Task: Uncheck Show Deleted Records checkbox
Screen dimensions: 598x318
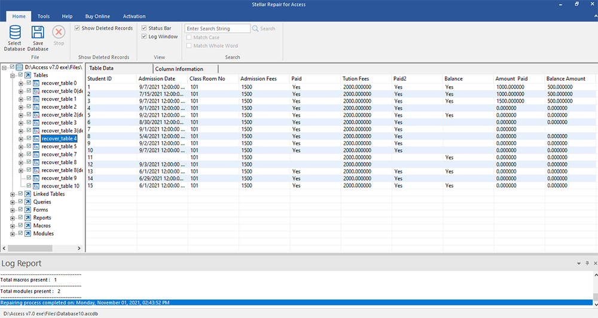Action: pos(78,28)
